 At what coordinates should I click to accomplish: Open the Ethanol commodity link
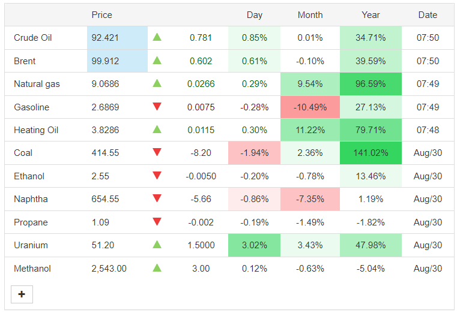pyautogui.click(x=29, y=176)
